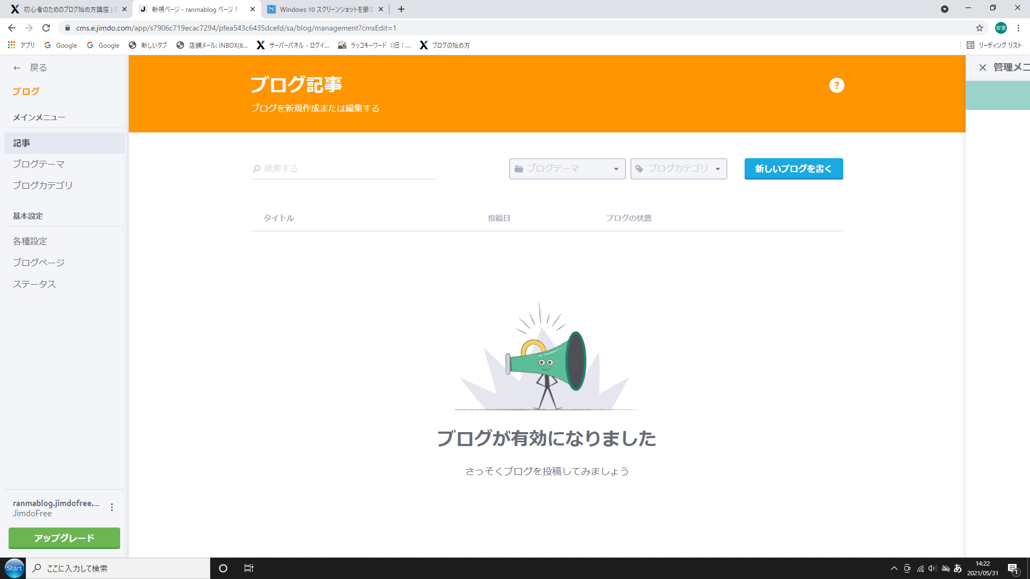Click the white question mark help icon
Screen dimensions: 1030x579
tap(836, 85)
